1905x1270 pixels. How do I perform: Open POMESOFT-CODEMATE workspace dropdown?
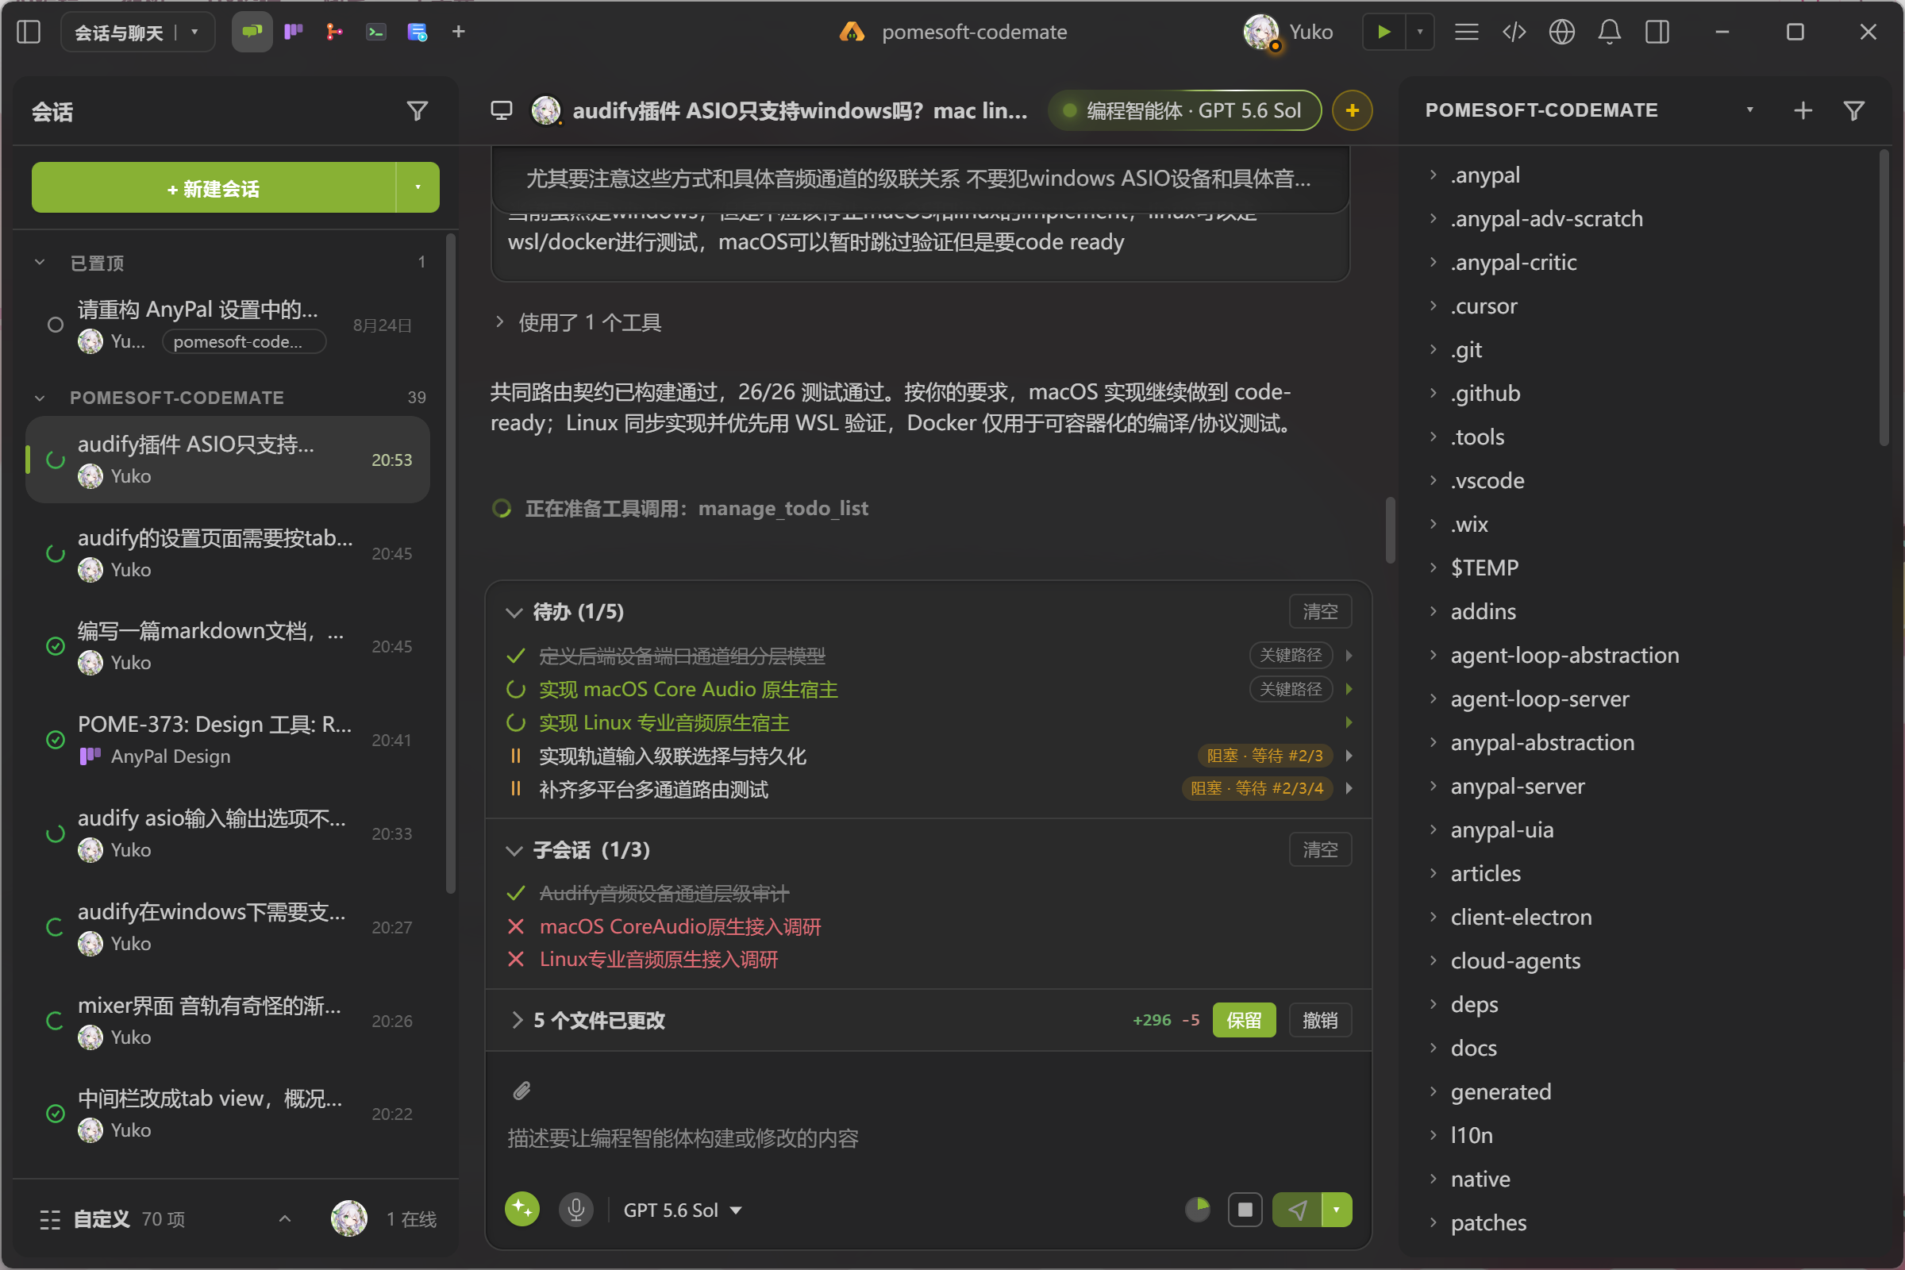[1750, 110]
